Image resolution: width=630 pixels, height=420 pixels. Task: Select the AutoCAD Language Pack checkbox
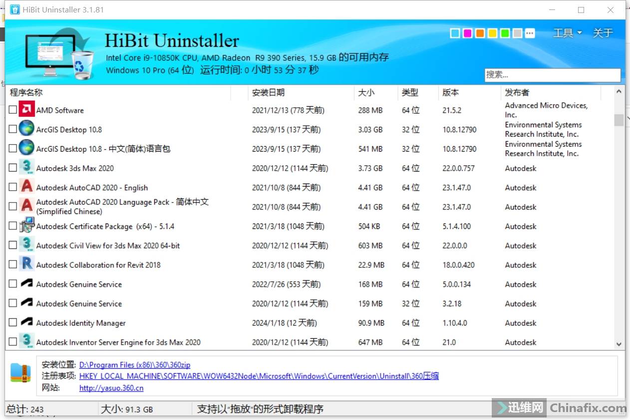pos(13,206)
